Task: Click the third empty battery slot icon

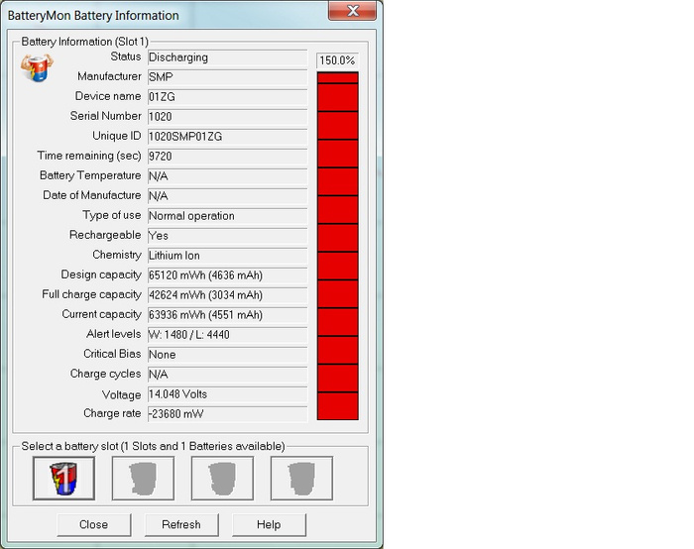Action: click(x=222, y=479)
